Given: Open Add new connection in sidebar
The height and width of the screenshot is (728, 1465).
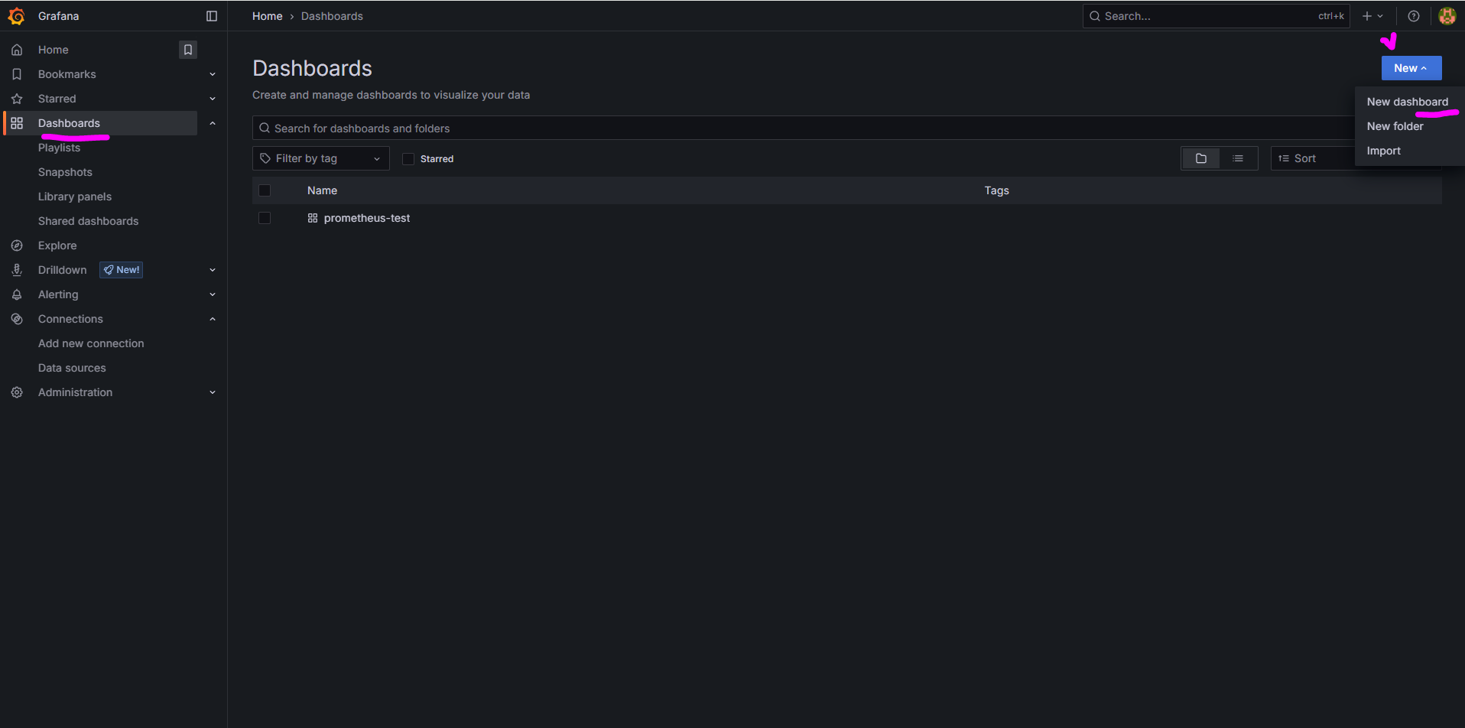Looking at the screenshot, I should tap(91, 343).
